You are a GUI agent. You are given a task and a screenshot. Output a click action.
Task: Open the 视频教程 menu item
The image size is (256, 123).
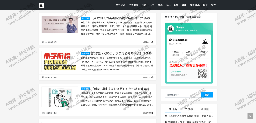tap(133, 5)
